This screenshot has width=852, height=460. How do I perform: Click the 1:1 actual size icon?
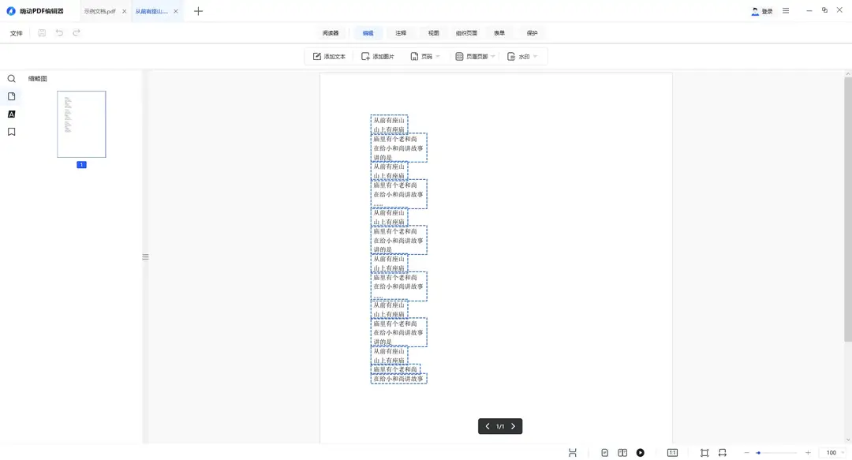(672, 452)
